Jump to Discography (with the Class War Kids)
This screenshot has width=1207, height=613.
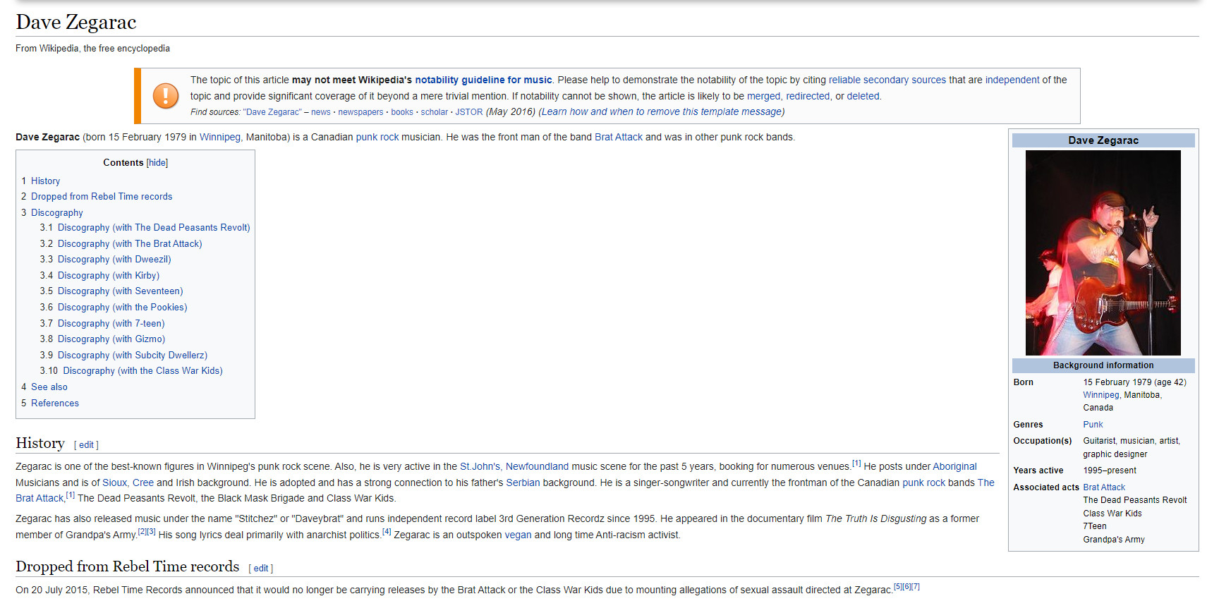(143, 371)
